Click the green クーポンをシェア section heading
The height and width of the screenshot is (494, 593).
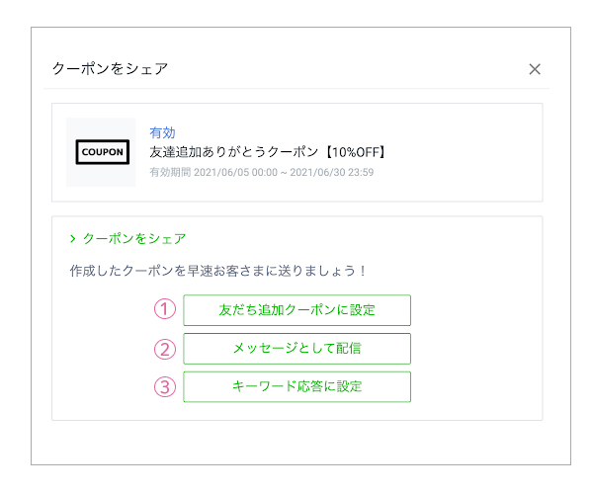point(133,239)
